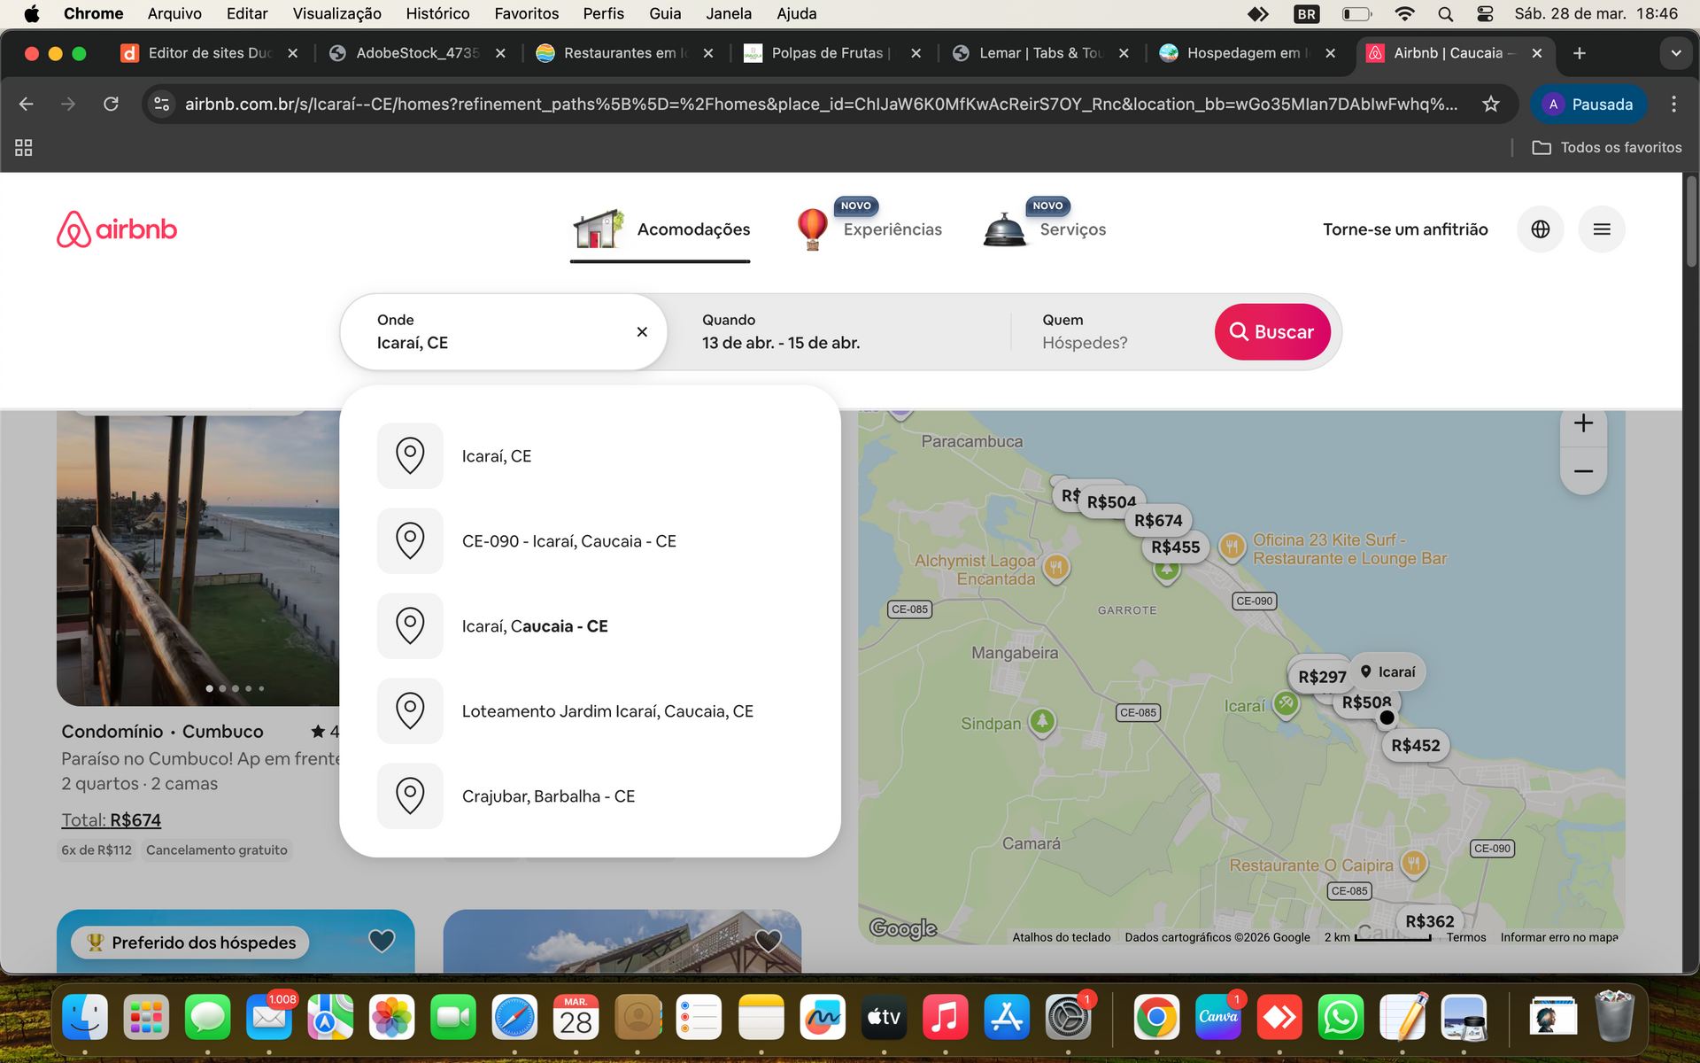Click the Buscar search button

1272,331
